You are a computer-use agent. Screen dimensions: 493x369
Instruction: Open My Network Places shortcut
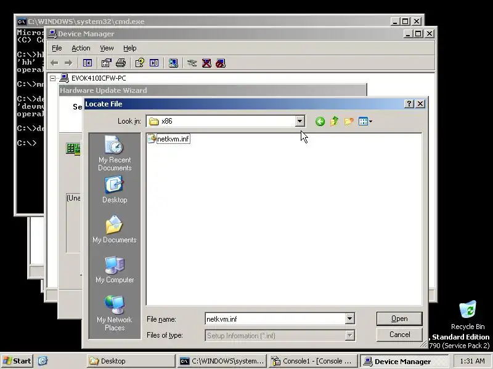115,313
